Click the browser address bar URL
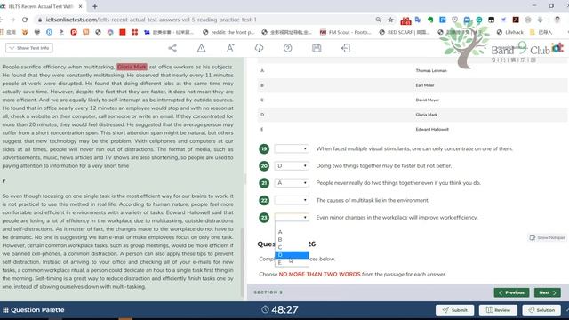The image size is (569, 320). [x=151, y=20]
